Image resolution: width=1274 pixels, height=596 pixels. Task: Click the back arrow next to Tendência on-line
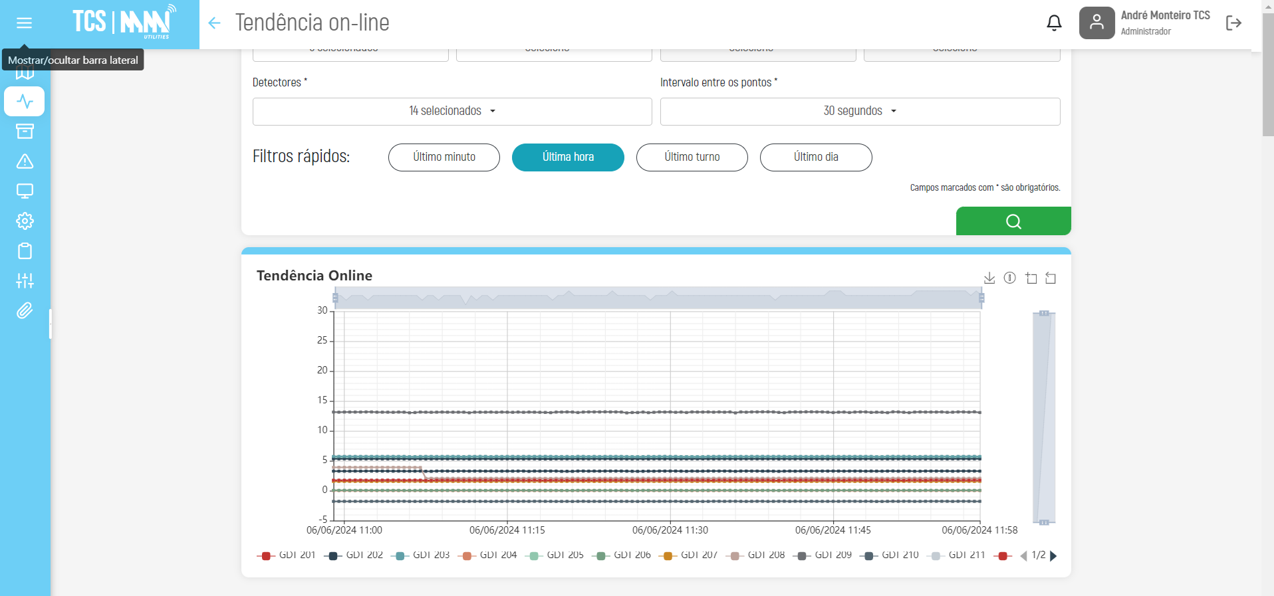click(x=214, y=23)
